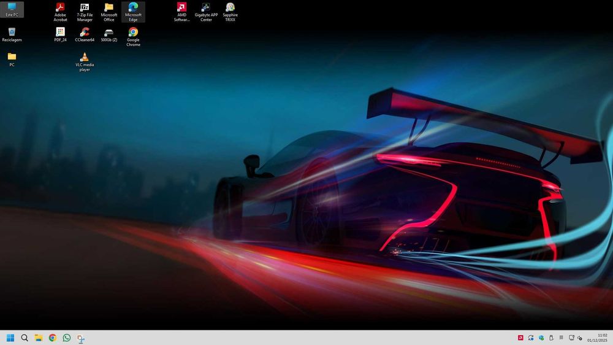Select the Adobe Acrobat desktop shortcut

[60, 12]
